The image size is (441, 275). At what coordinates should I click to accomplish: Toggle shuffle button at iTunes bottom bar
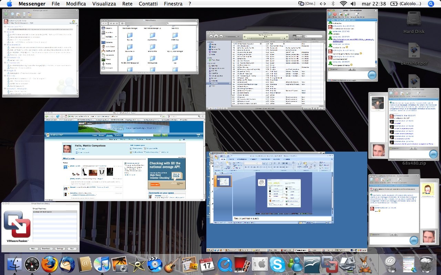pos(216,109)
